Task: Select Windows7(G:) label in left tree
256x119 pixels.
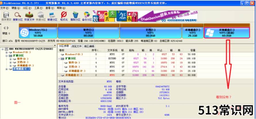Action: [22, 52]
